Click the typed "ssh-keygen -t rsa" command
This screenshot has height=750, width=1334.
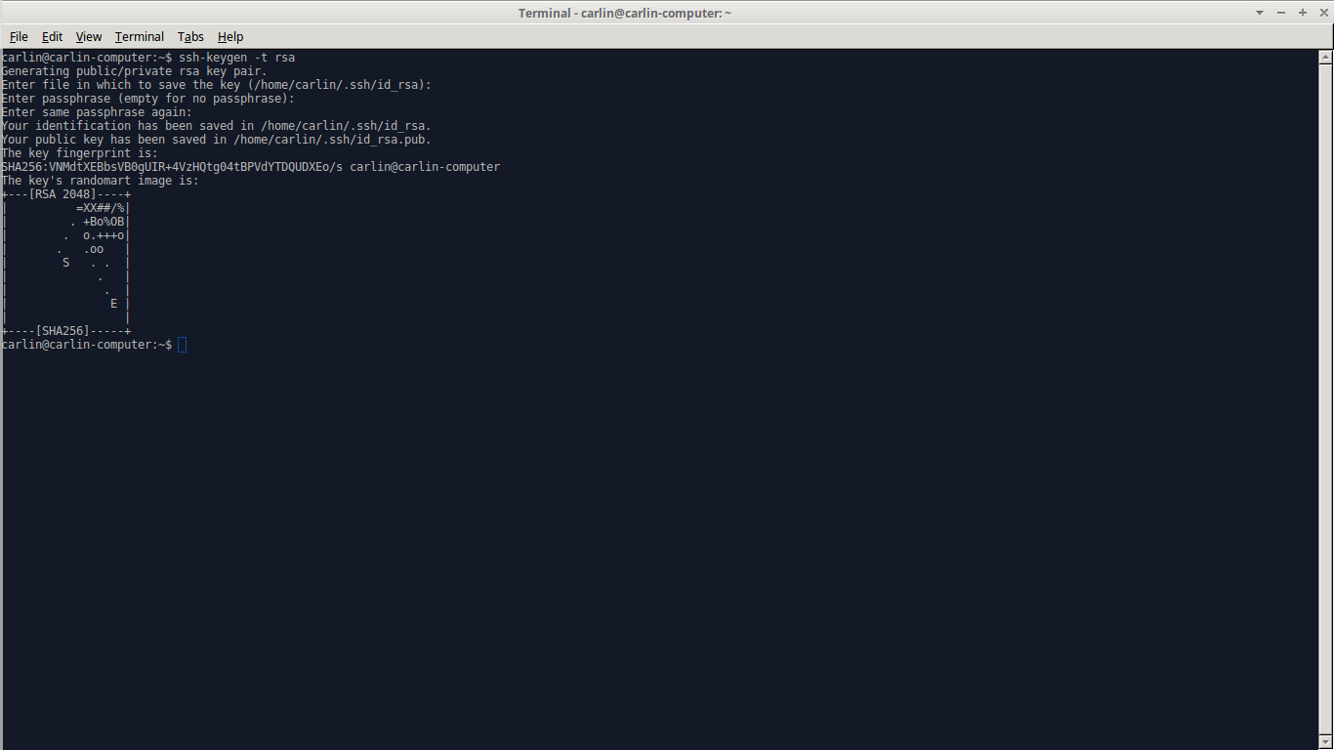pos(236,58)
